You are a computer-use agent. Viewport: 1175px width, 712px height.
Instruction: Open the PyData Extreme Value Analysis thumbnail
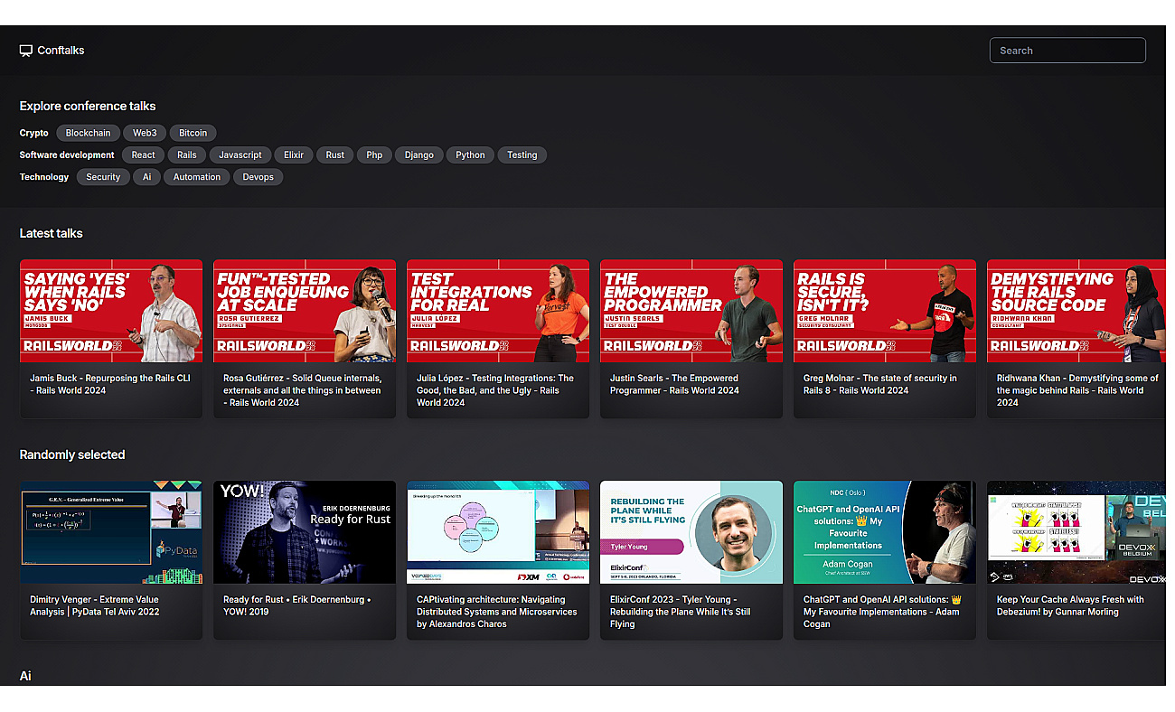tap(111, 532)
